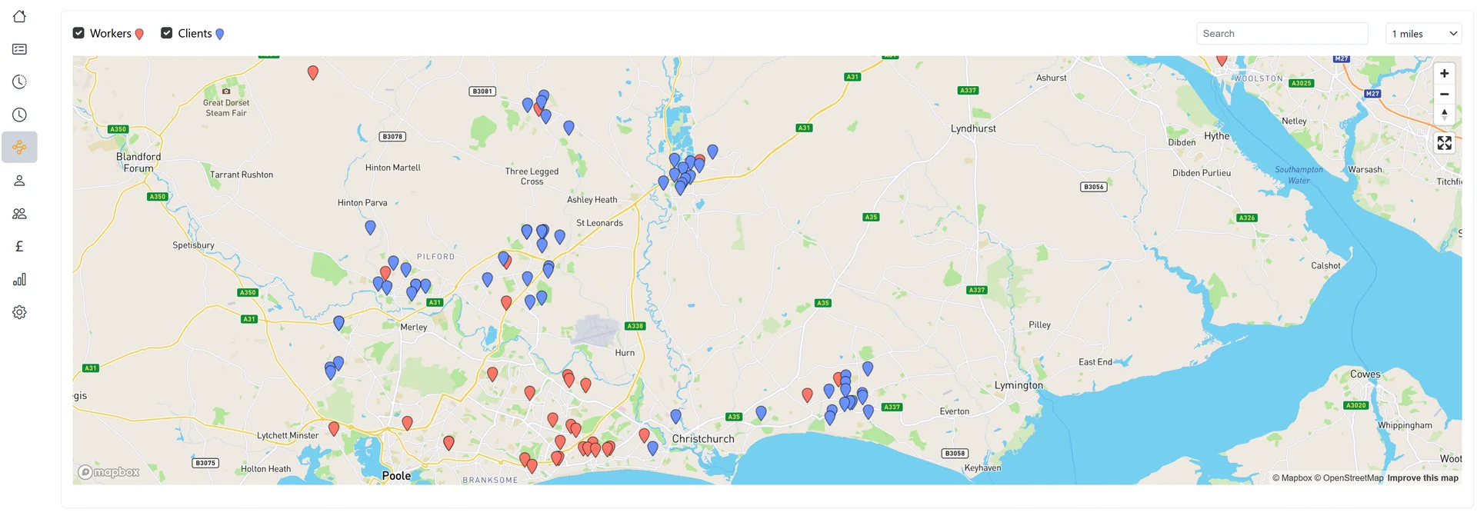Viewport: 1477px width, 519px height.
Task: Click the Lyndhurst map label
Action: pyautogui.click(x=973, y=128)
